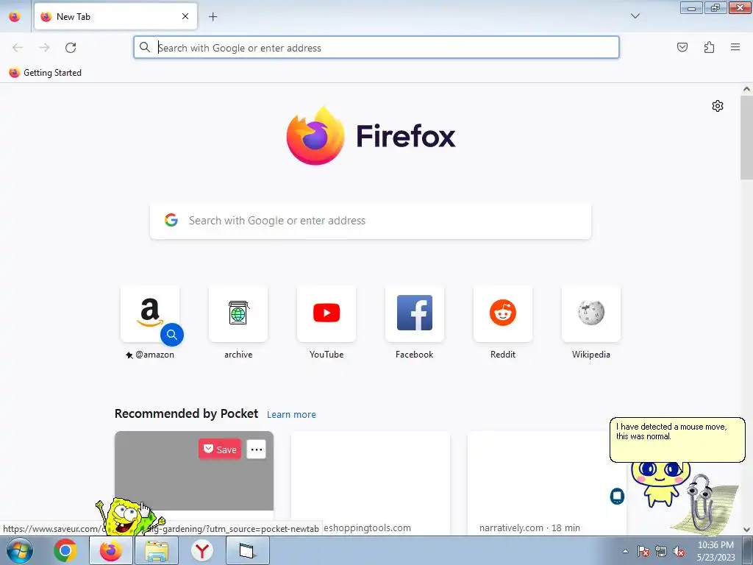Click the page scrollbar down arrow
Viewport: 753px width, 565px height.
pyautogui.click(x=746, y=530)
